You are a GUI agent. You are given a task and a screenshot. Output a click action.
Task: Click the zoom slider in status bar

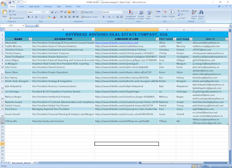pyautogui.click(x=220, y=166)
